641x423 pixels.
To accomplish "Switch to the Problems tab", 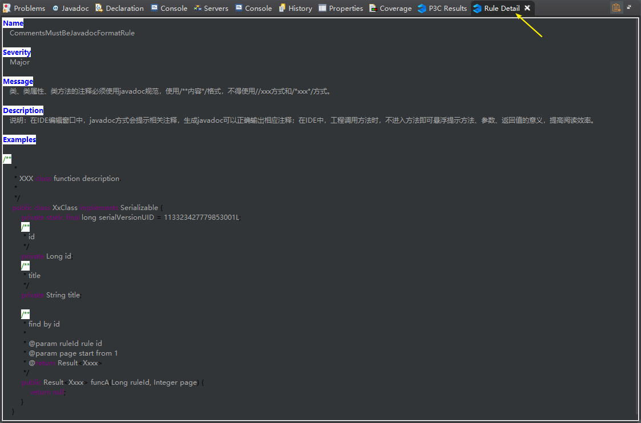I will click(x=24, y=8).
